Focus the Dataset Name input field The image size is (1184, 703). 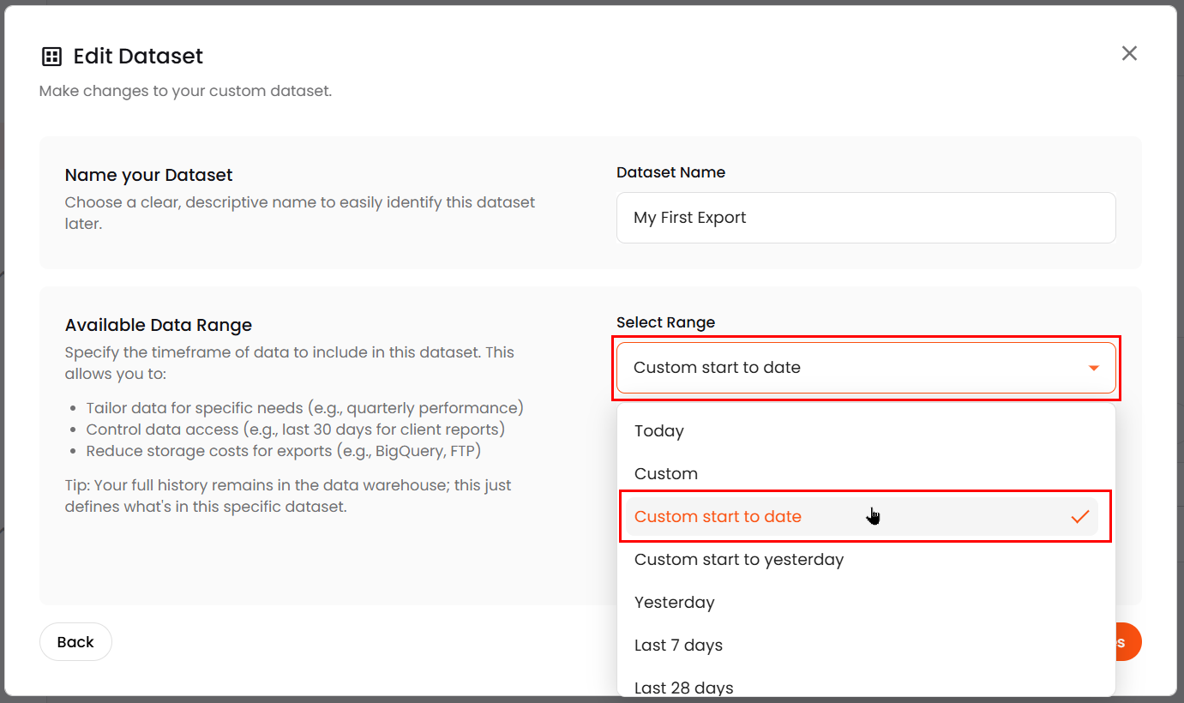(x=865, y=218)
